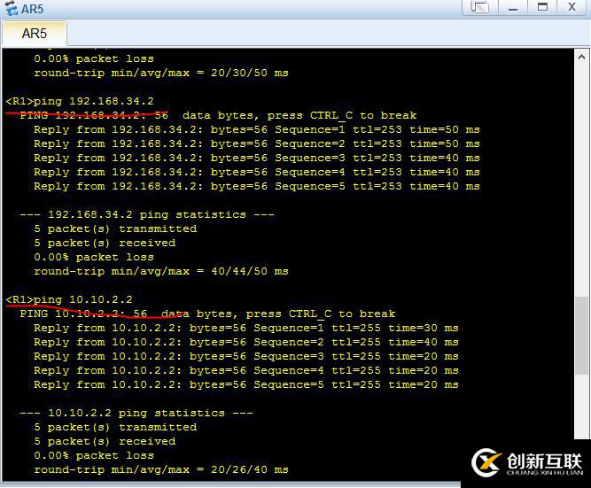Click the 10.10.2.2 reply line Sequence=5
591x488 pixels.
tap(246, 385)
